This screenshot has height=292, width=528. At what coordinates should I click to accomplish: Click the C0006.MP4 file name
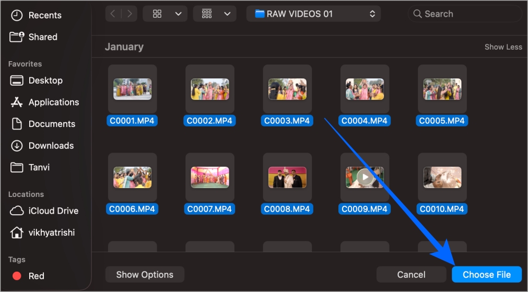pos(132,209)
